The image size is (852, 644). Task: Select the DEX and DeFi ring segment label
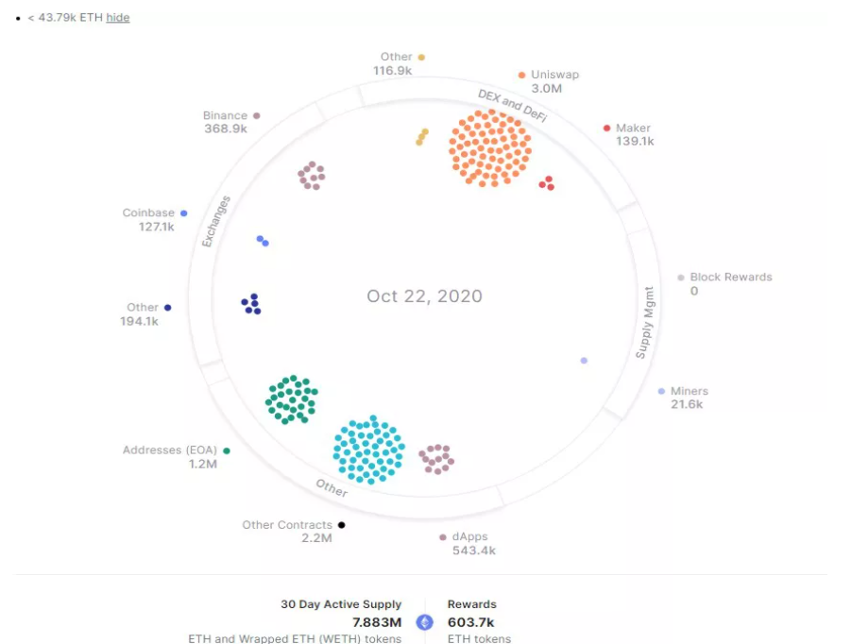512,106
